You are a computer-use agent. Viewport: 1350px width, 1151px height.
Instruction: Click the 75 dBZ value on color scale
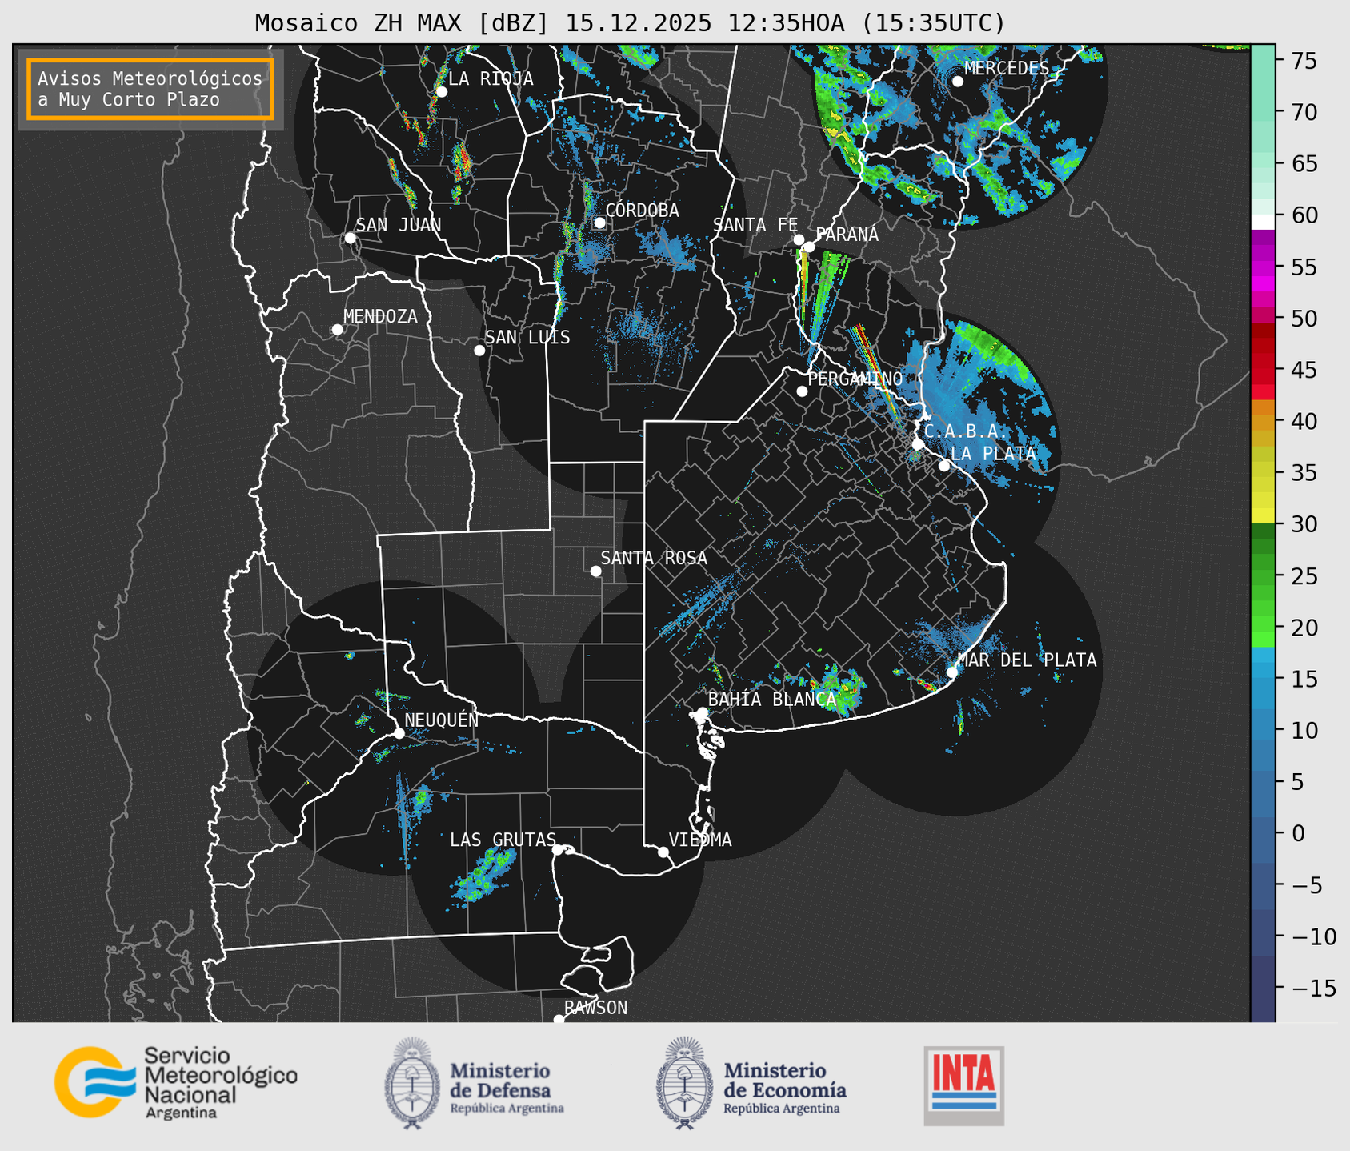tap(1304, 61)
